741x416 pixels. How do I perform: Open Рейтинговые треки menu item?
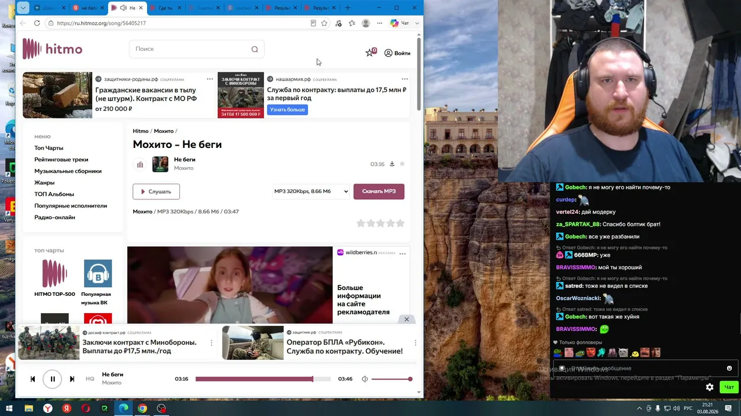coord(61,159)
